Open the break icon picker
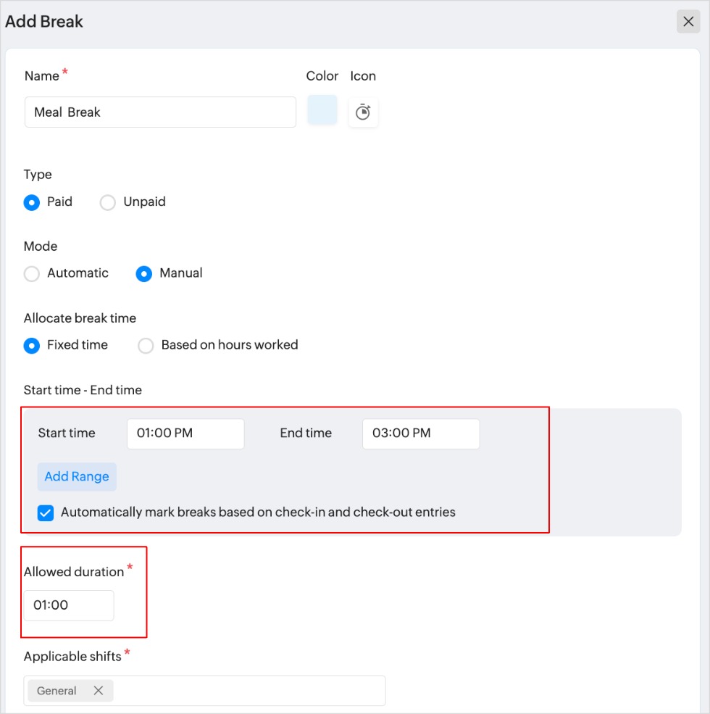 pos(363,112)
